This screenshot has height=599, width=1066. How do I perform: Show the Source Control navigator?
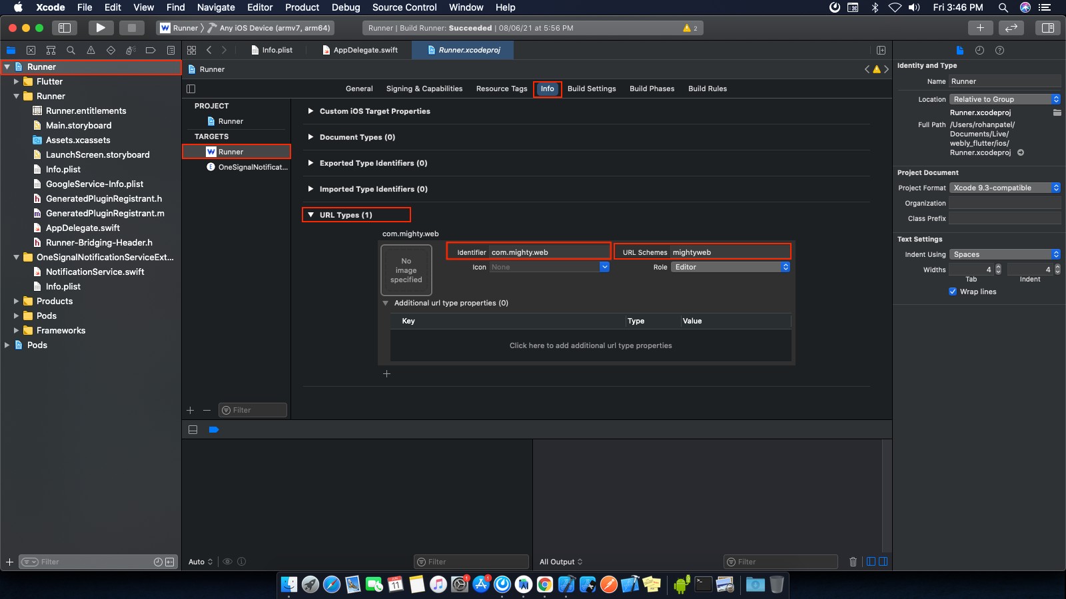coord(31,50)
